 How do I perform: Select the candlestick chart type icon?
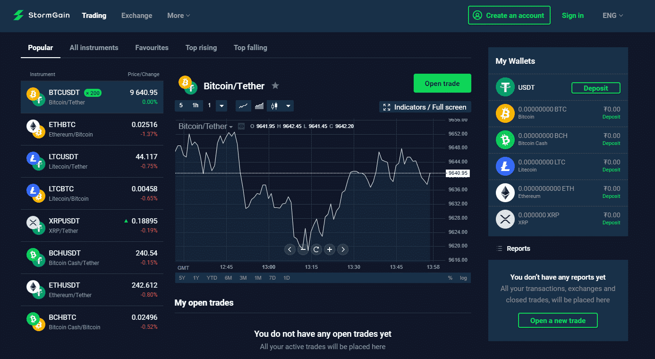tap(275, 106)
